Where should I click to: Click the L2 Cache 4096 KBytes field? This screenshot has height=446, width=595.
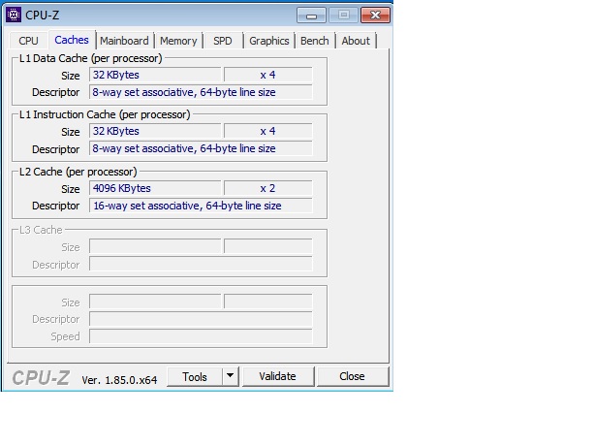pos(155,188)
